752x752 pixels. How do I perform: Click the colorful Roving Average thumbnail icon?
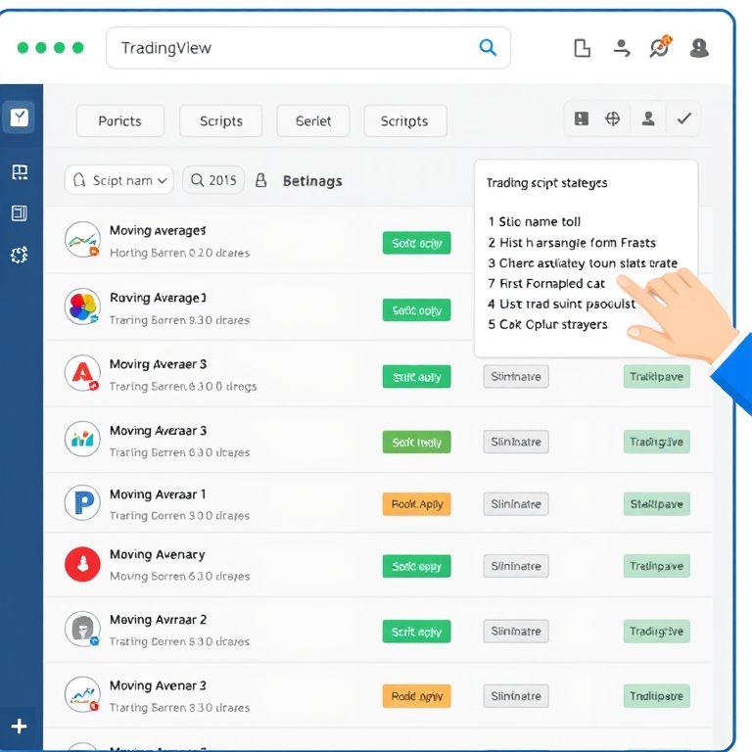tap(82, 307)
